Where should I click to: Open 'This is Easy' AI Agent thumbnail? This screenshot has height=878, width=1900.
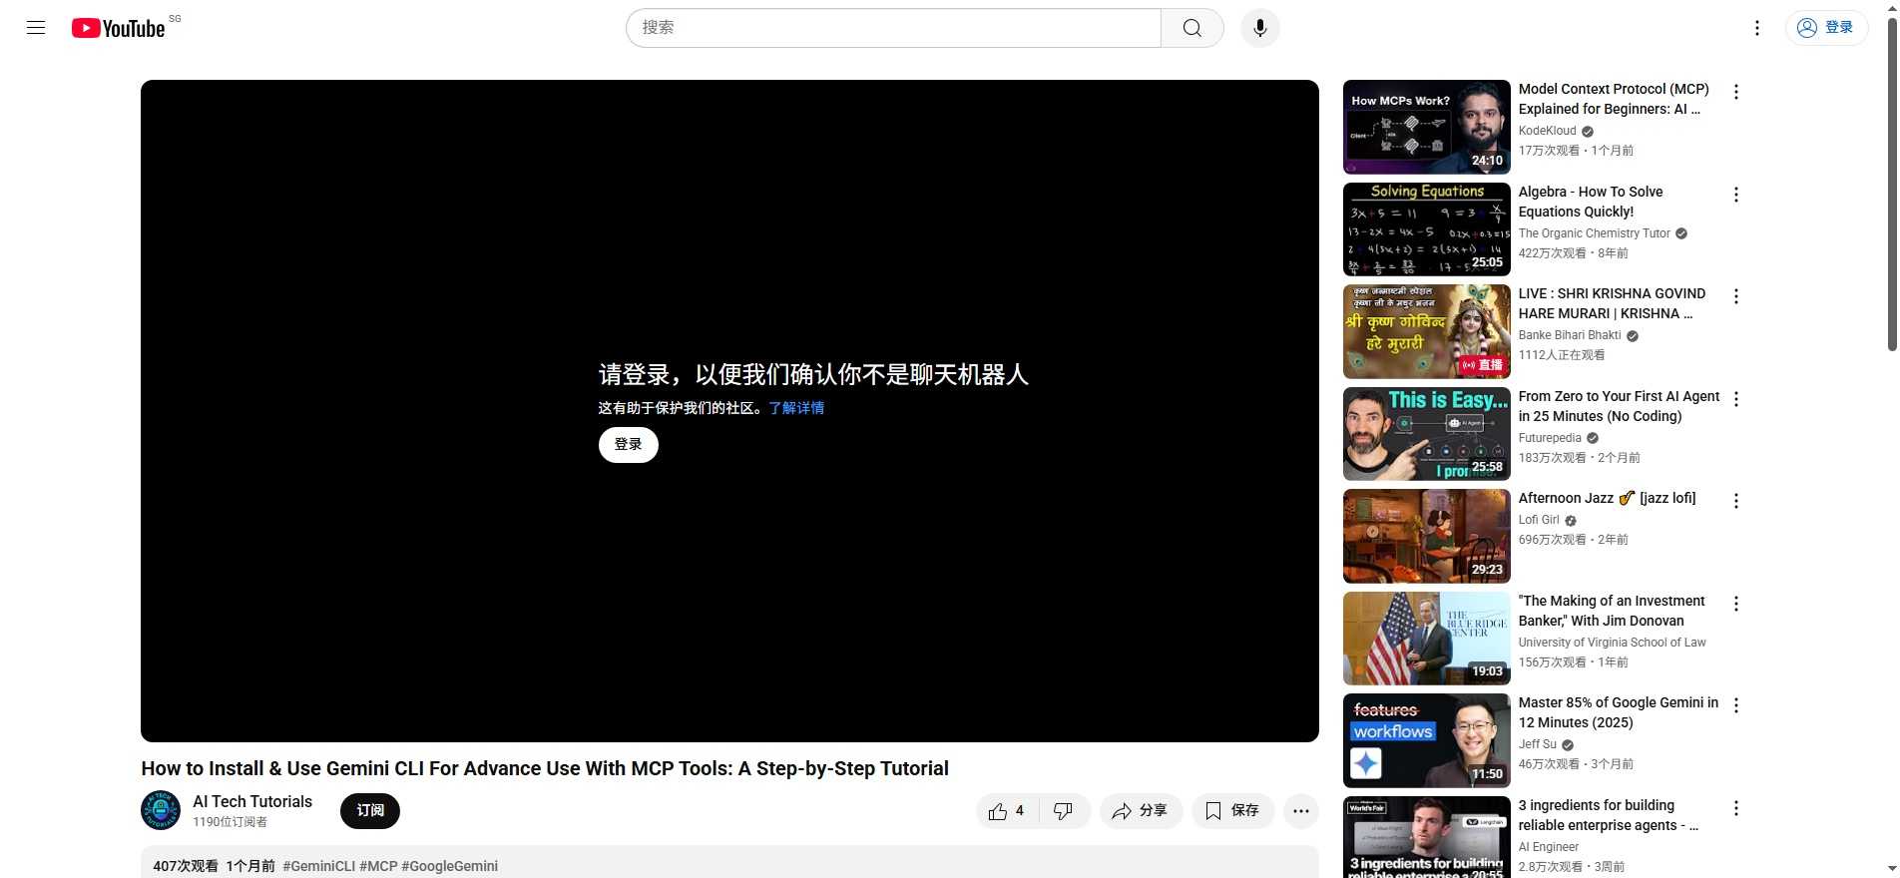(x=1427, y=434)
